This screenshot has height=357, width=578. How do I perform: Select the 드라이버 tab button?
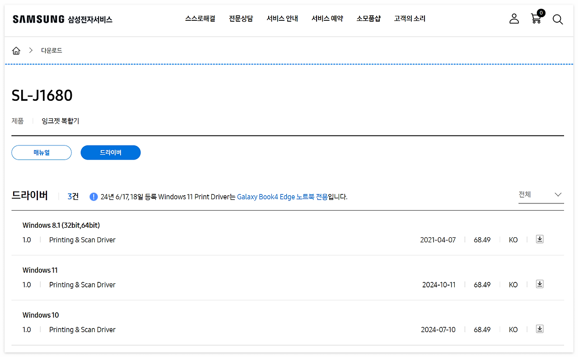click(111, 153)
